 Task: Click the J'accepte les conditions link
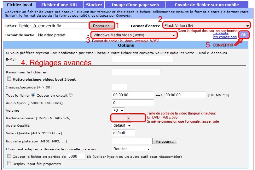coord(225,35)
